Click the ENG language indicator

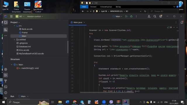click(166, 102)
